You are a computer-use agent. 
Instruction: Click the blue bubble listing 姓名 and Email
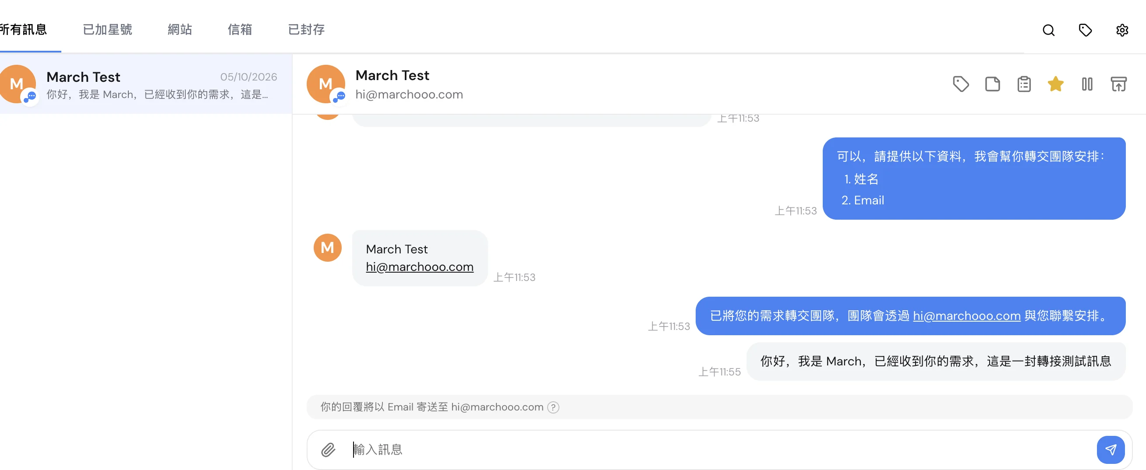point(974,178)
